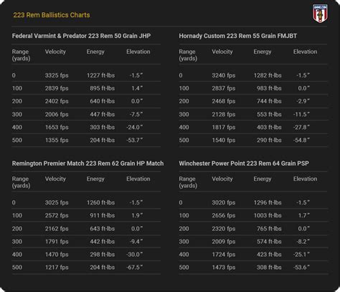Select the -30.0" elevation value
Image resolution: width=340 pixels, height=292 pixels.
coord(135,255)
